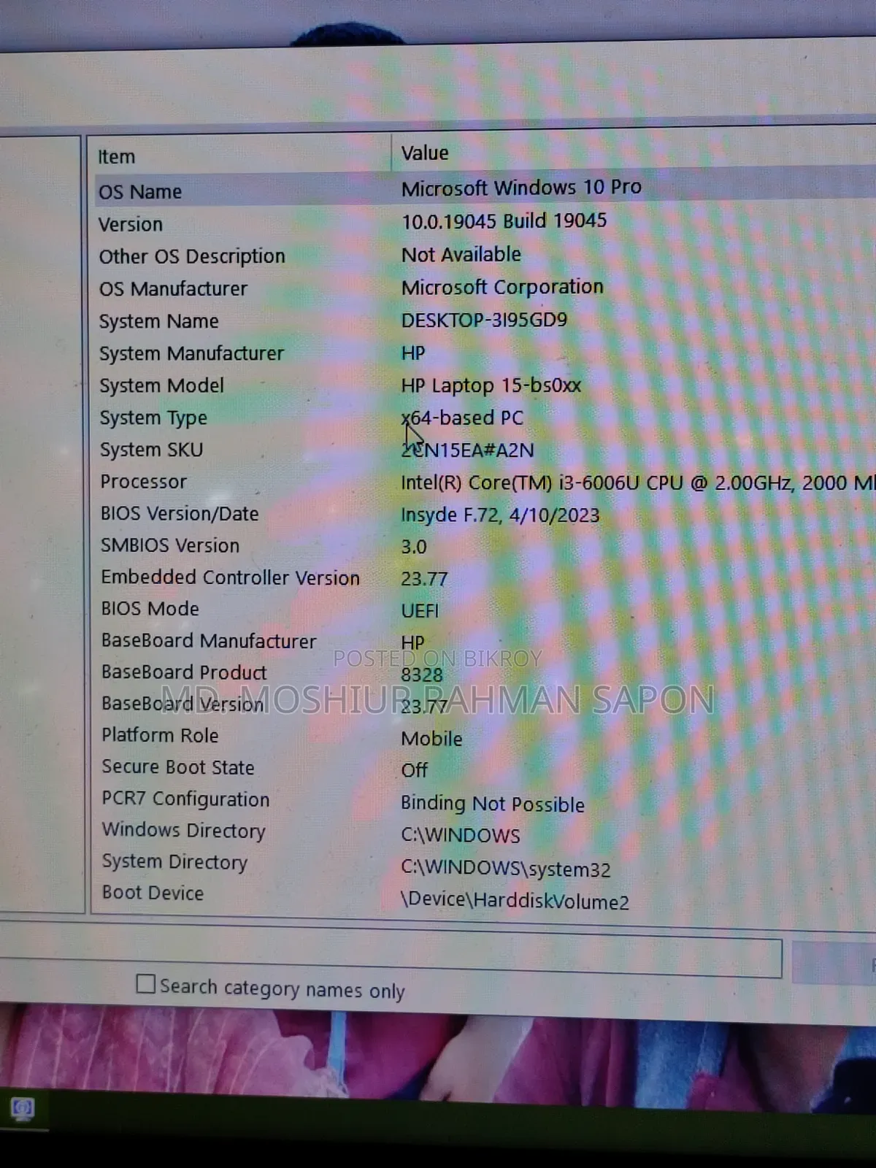Select the 'System Name' row label
Viewport: 876px width, 1168px height.
(159, 321)
